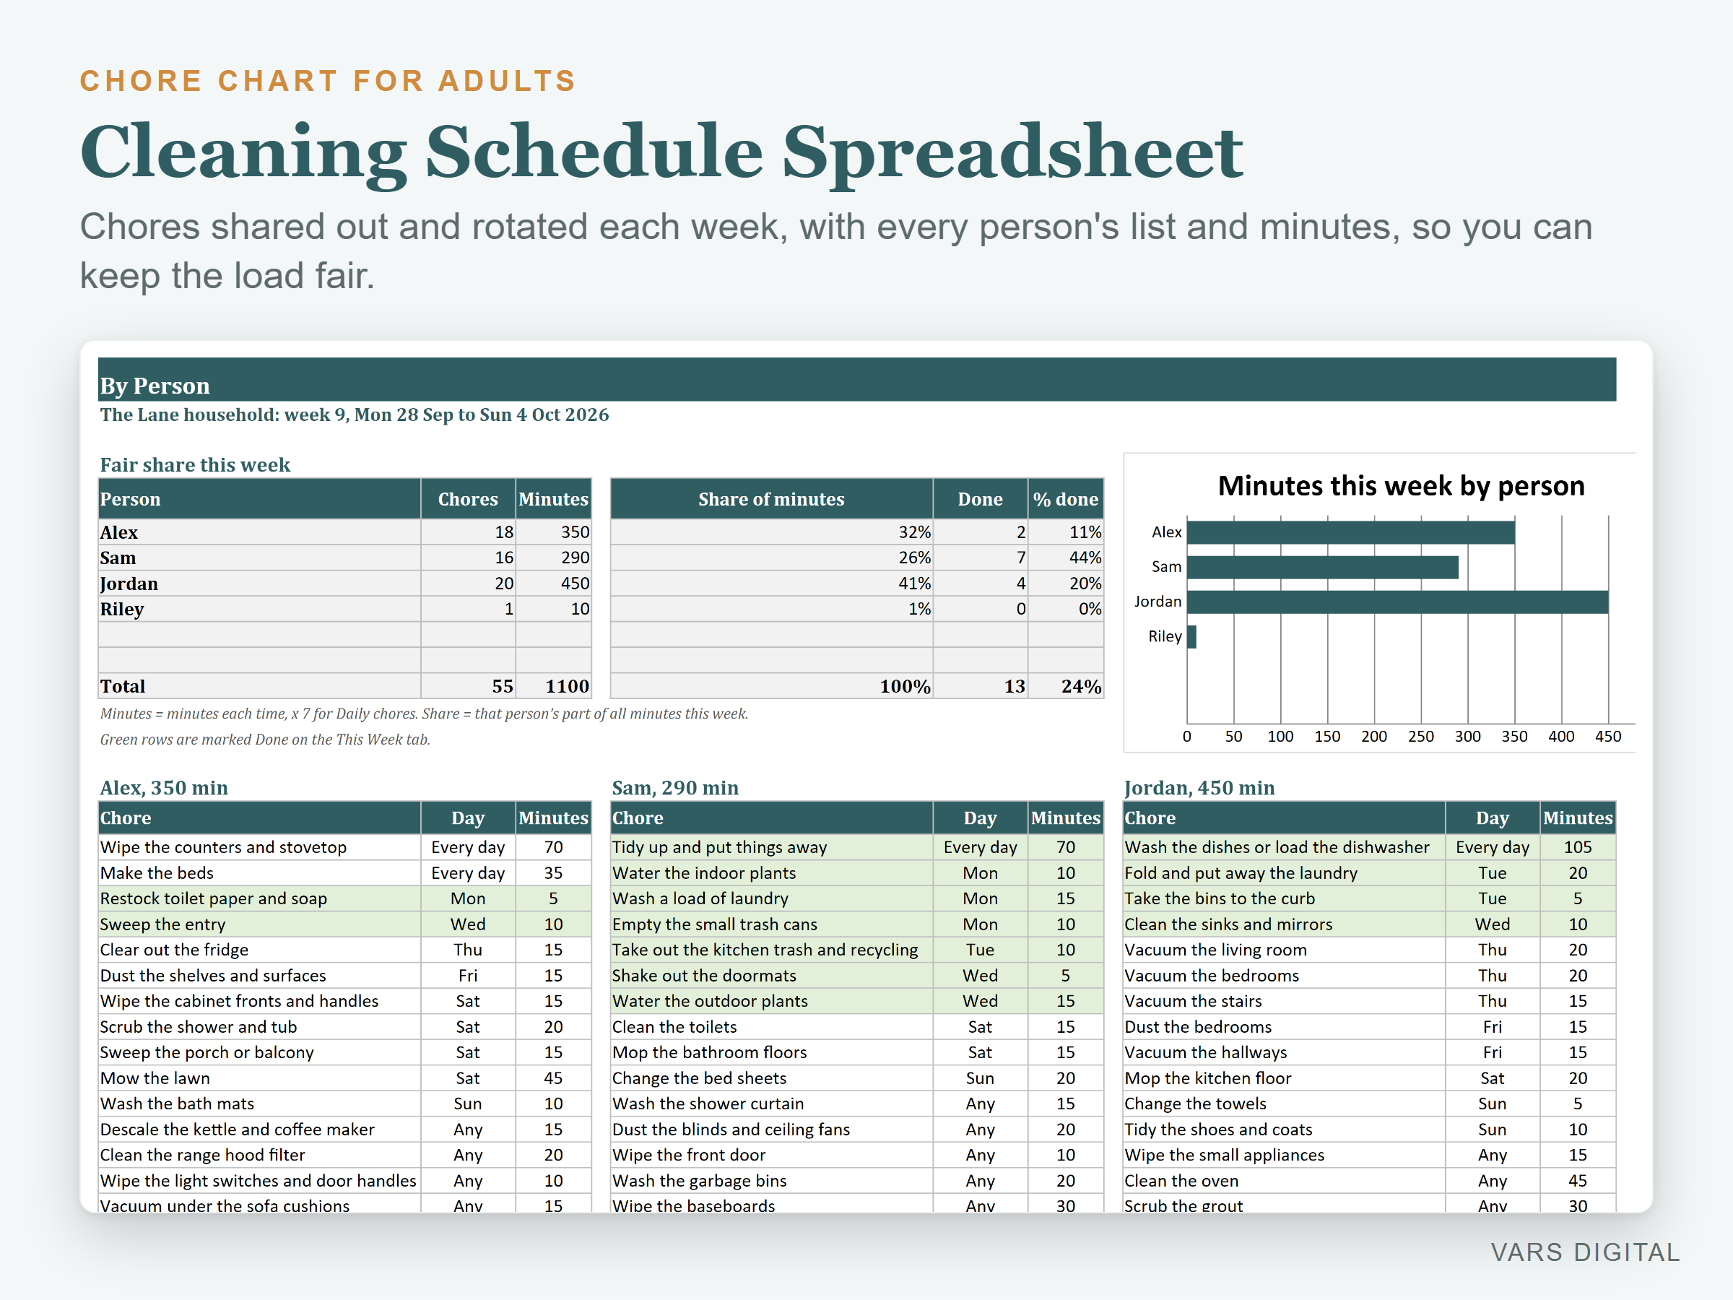Select 'Dust the blinds and ceiling fans'

coord(772,1129)
